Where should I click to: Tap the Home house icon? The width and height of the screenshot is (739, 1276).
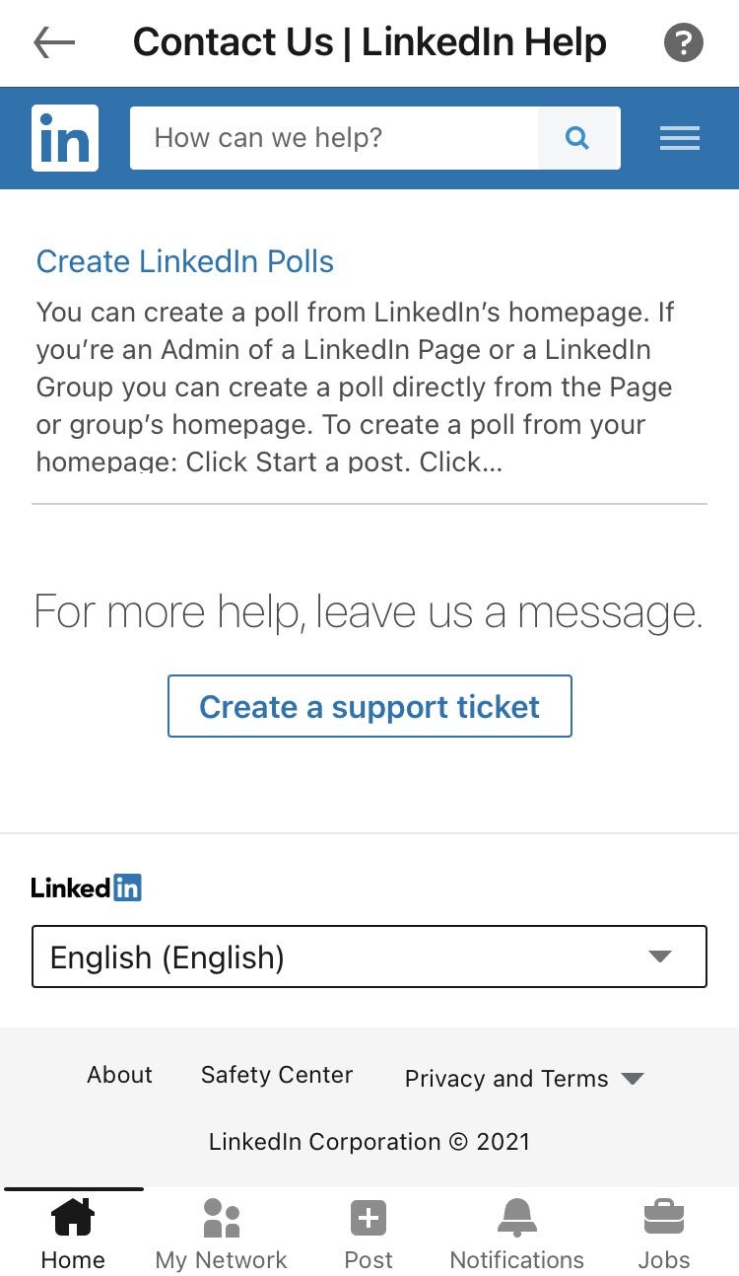(73, 1218)
